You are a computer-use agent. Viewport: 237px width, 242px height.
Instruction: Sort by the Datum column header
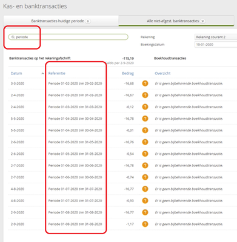click(16, 73)
